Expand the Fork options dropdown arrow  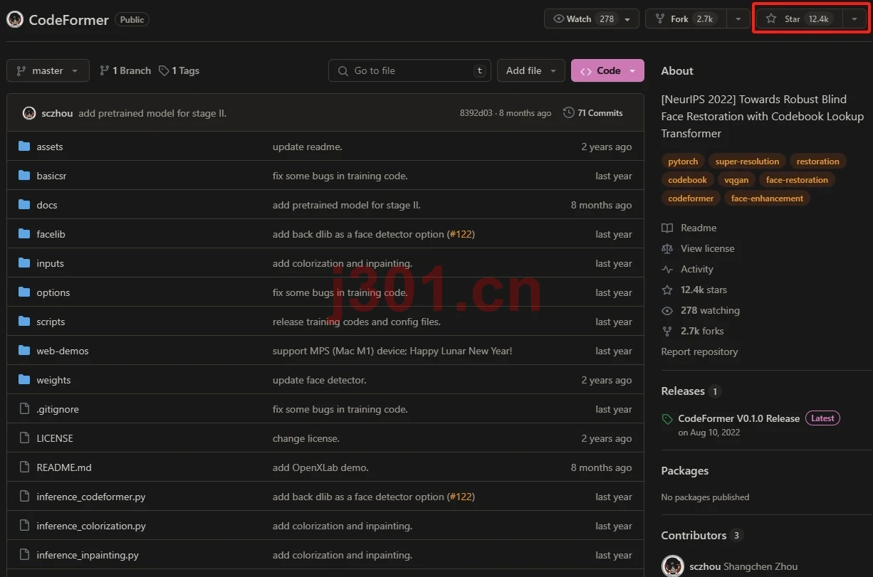tap(738, 19)
